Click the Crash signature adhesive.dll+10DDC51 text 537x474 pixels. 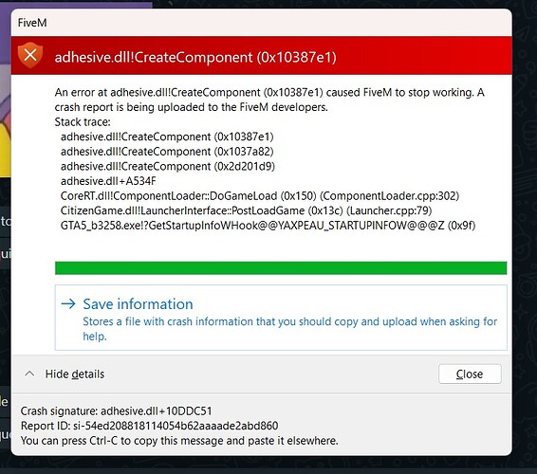pyautogui.click(x=117, y=411)
